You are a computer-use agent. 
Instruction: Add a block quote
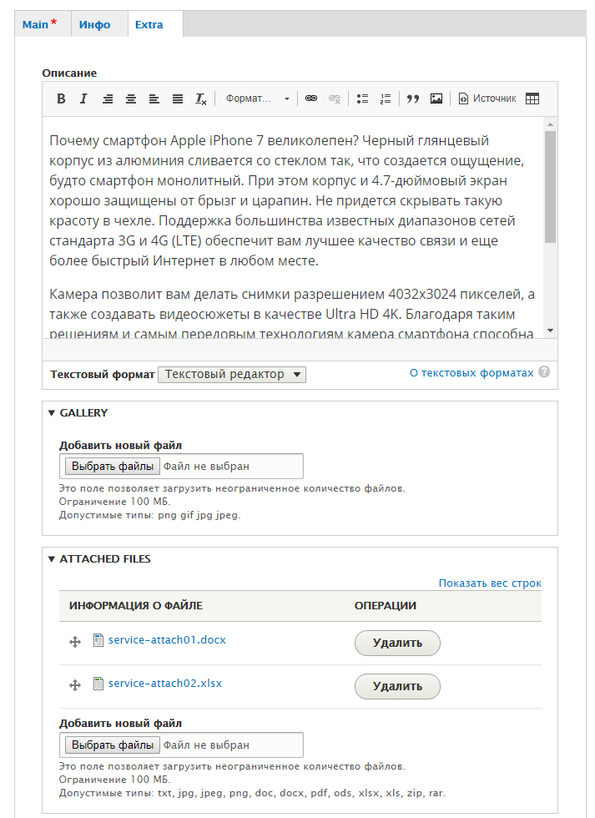click(x=412, y=98)
